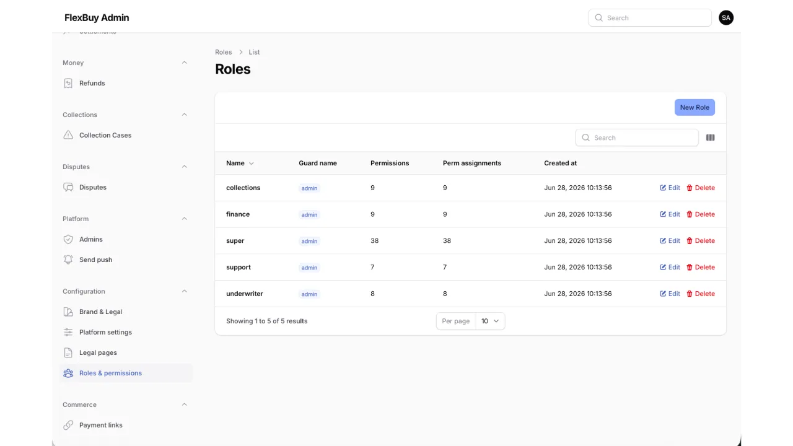The height and width of the screenshot is (446, 793).
Task: Collapse the Money navigation group
Action: pyautogui.click(x=184, y=63)
